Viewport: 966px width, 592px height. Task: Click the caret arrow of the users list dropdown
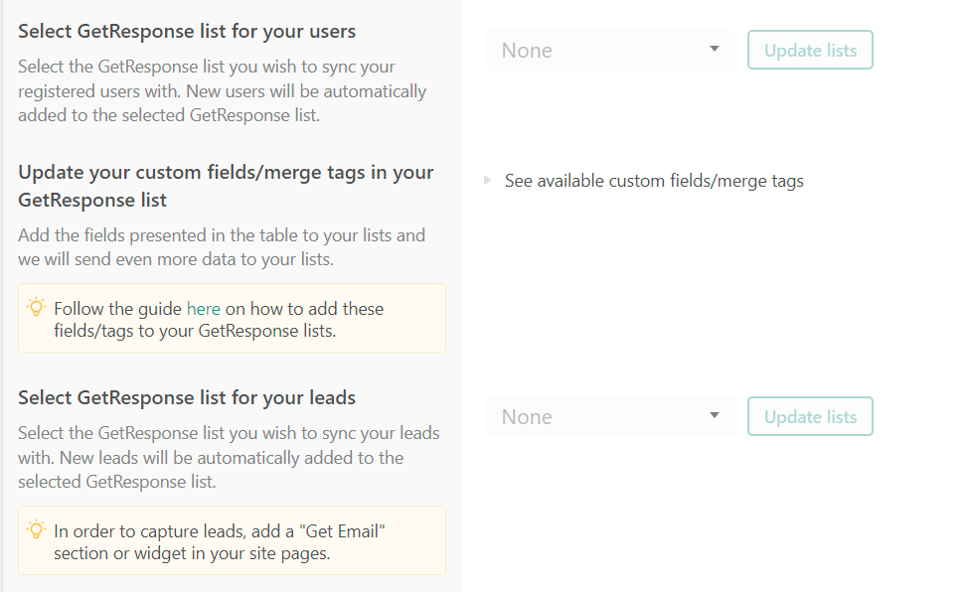714,49
